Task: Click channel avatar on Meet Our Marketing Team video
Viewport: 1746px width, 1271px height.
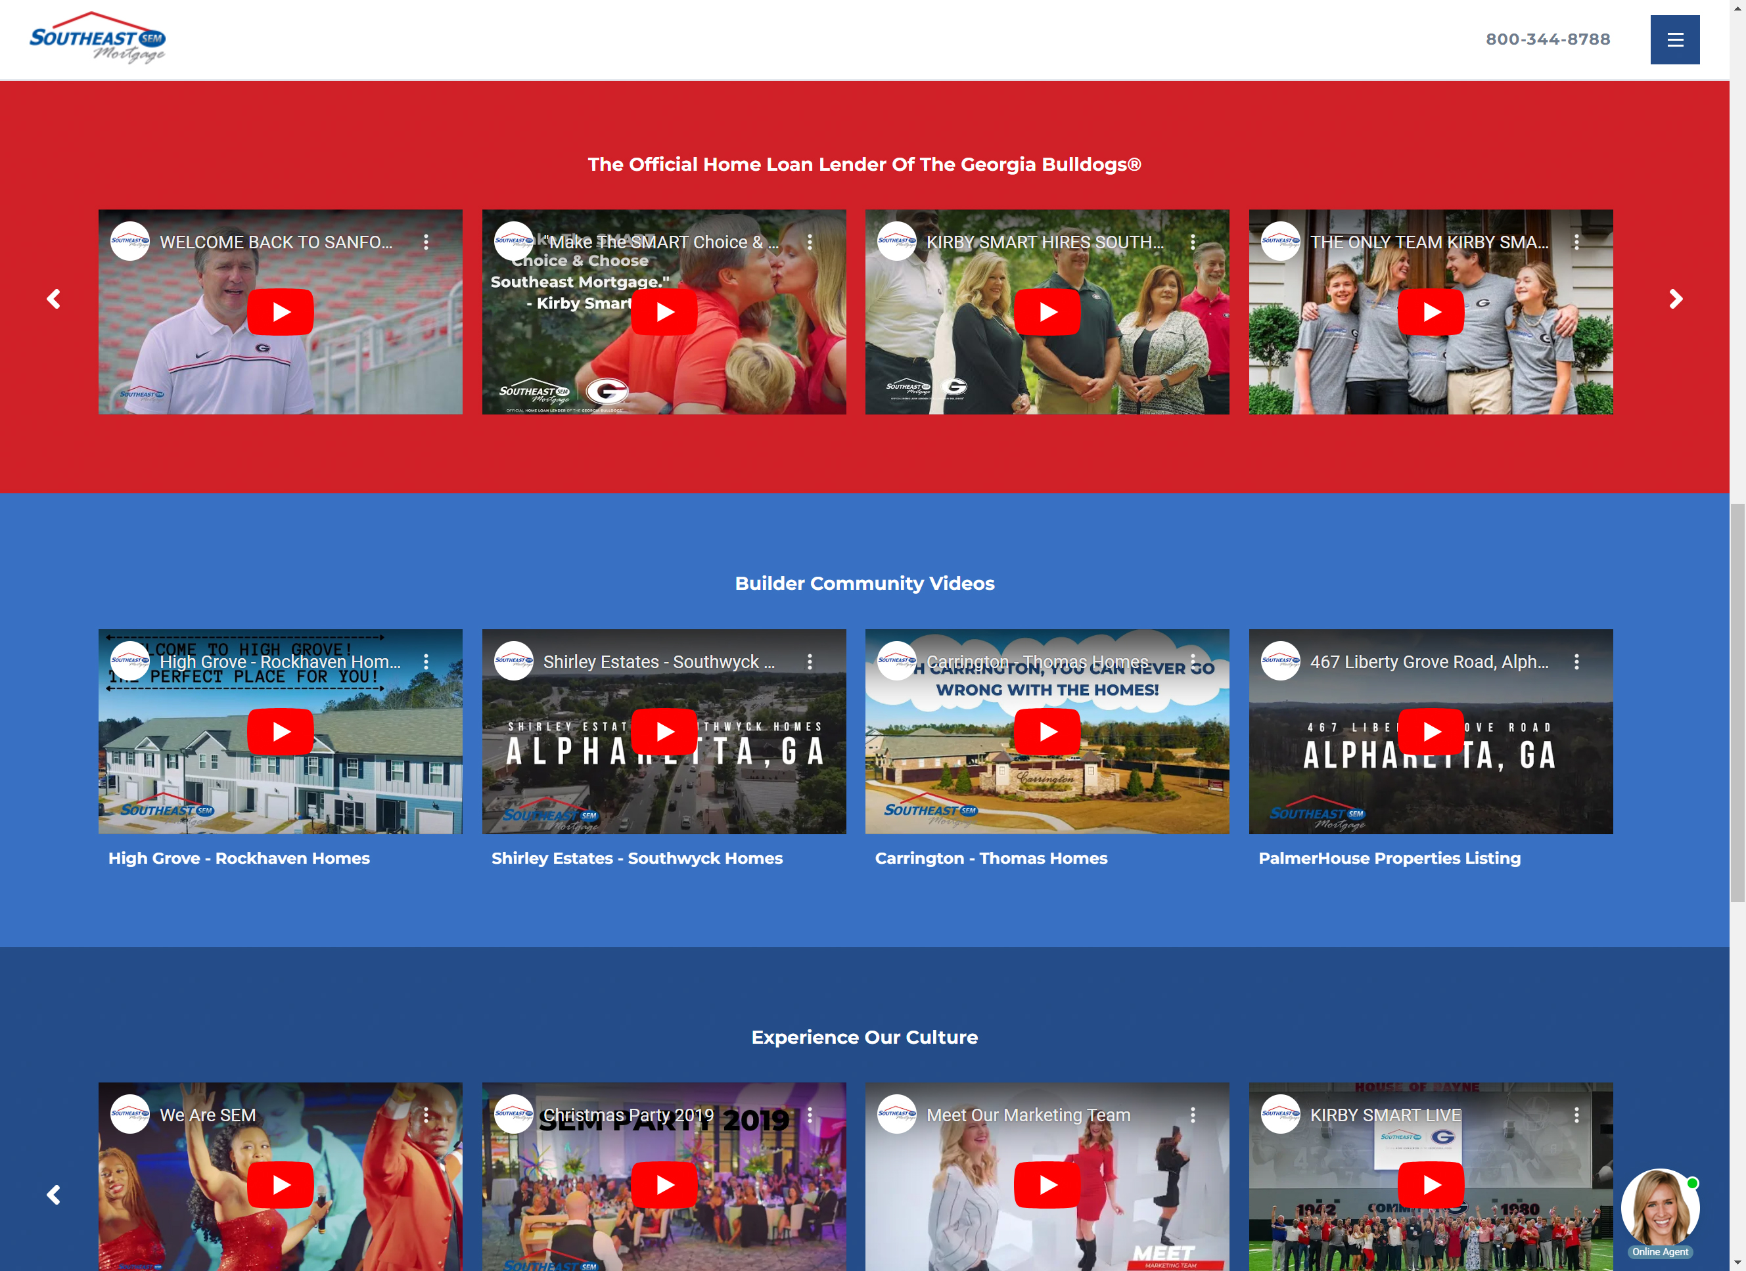Action: tap(897, 1114)
